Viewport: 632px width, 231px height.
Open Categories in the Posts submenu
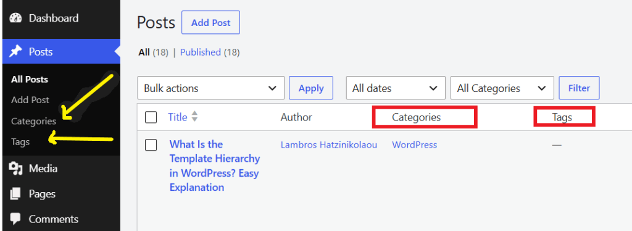(34, 121)
